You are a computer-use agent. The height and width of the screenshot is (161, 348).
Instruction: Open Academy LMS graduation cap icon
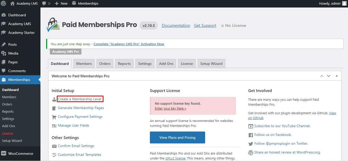pyautogui.click(x=4, y=24)
